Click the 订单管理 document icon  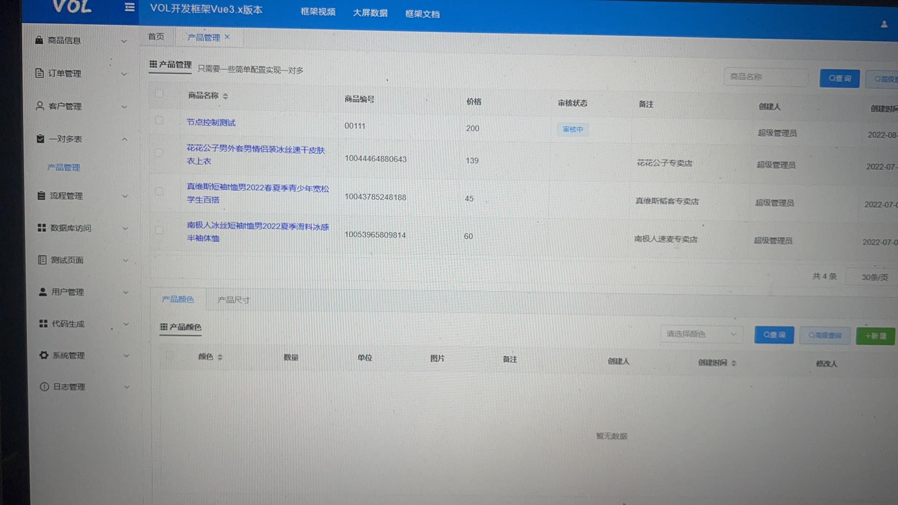(x=40, y=73)
